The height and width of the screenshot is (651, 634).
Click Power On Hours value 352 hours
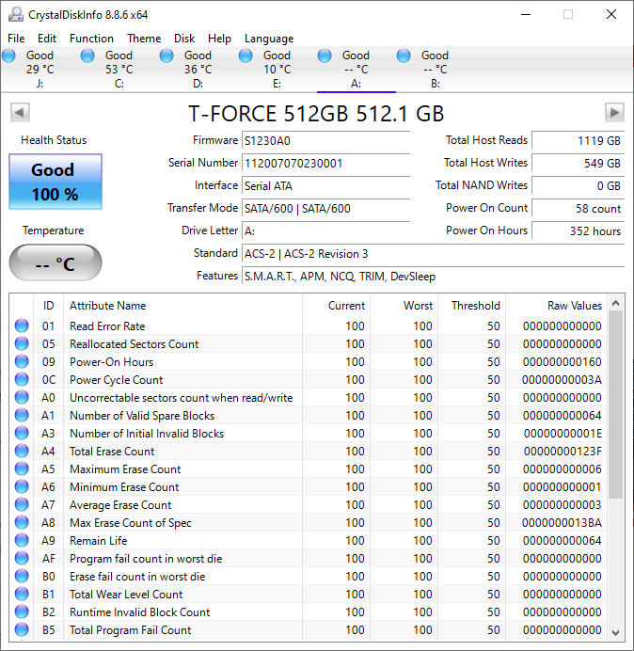[578, 230]
